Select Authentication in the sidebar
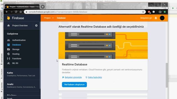The width and height of the screenshot is (177, 99). (19, 40)
